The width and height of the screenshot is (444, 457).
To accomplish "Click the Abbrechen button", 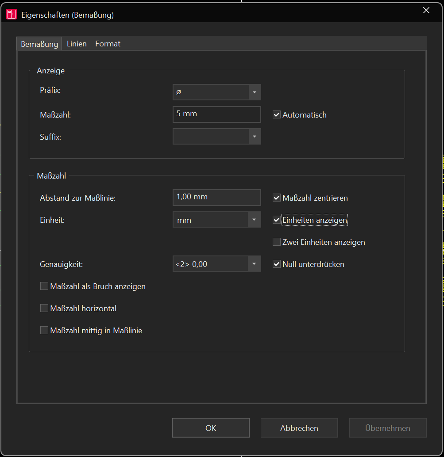I will click(299, 428).
